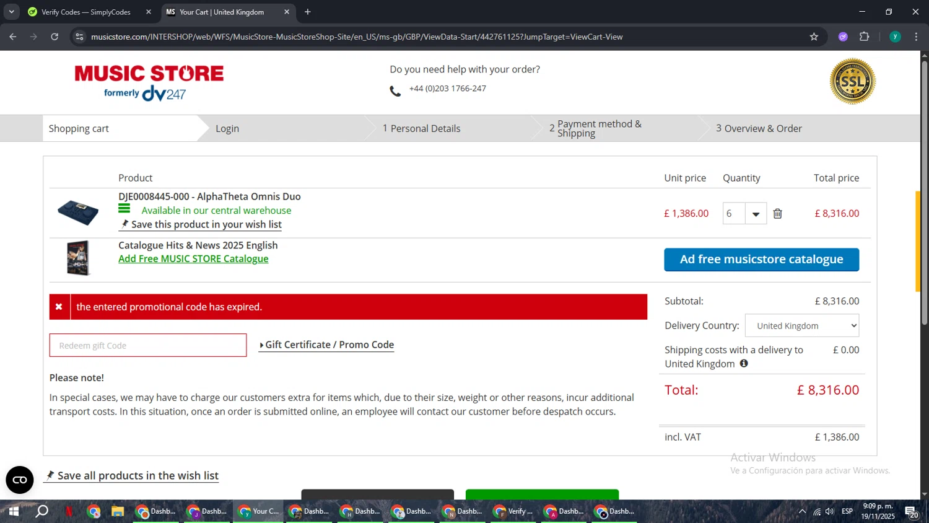Click the DJE0008445-000 AlphaTheta Omnis Duo product name

click(x=209, y=196)
